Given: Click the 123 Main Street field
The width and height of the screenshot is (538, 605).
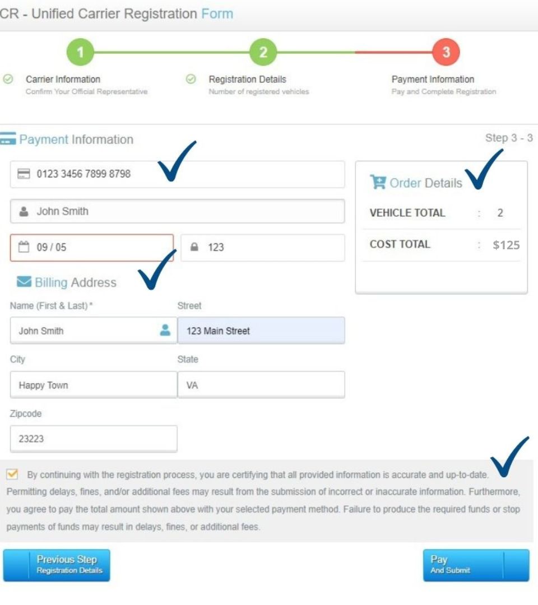Looking at the screenshot, I should (x=261, y=331).
